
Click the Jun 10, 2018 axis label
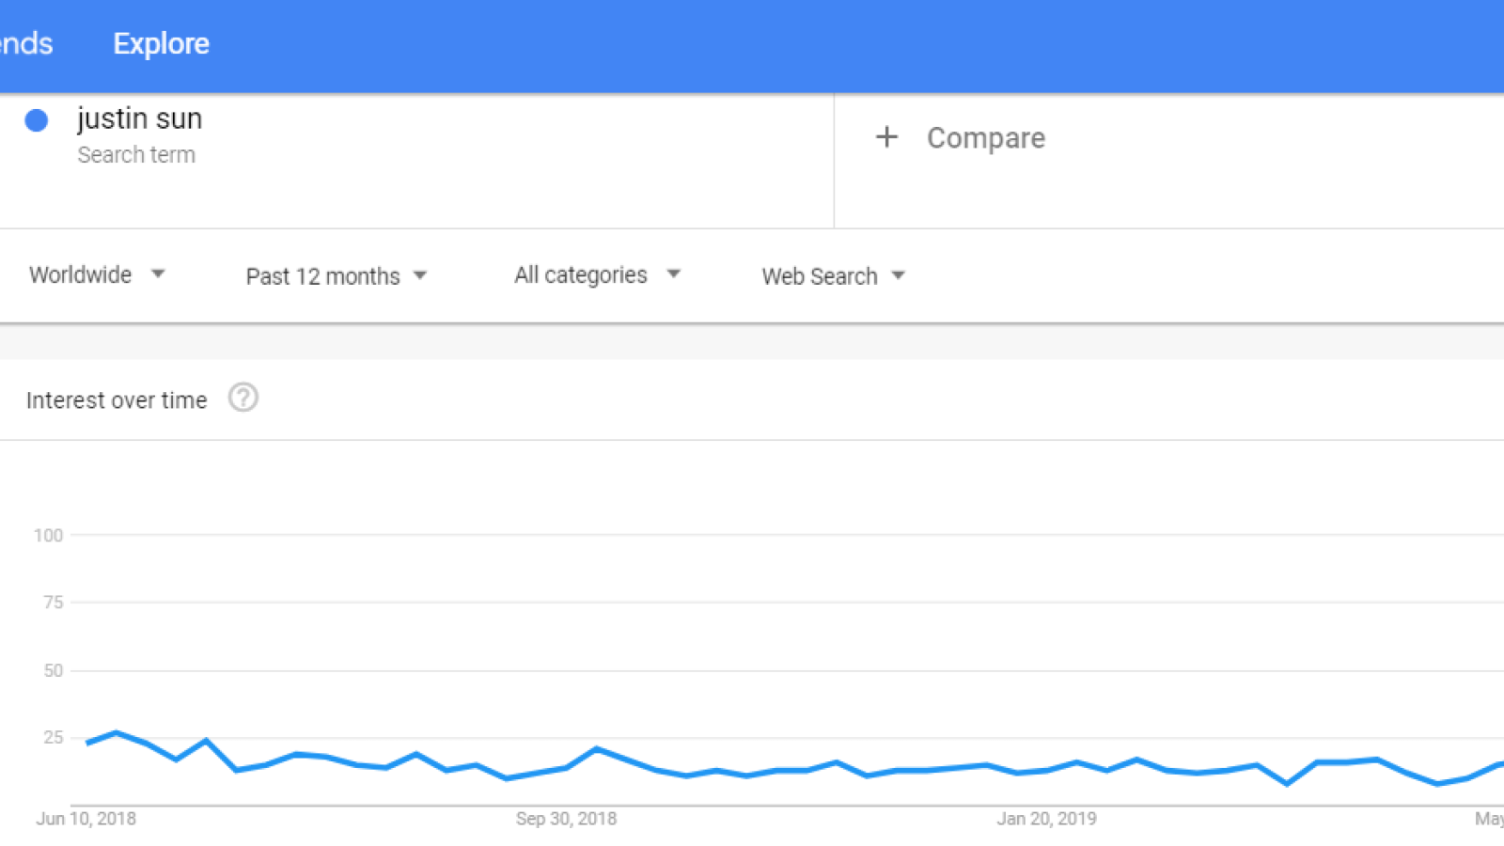[x=86, y=819]
